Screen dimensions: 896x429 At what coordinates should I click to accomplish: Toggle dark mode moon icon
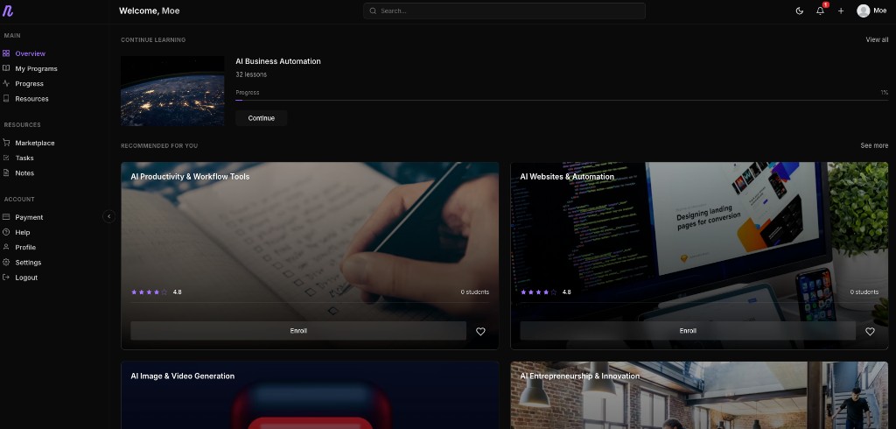[x=800, y=11]
